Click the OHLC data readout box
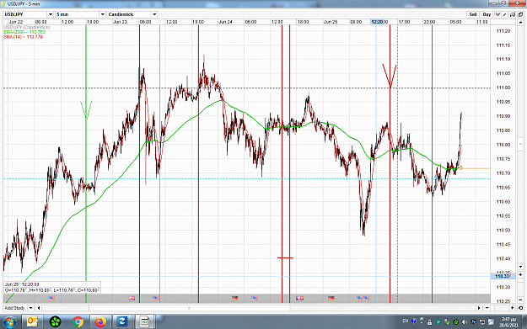The height and width of the screenshot is (329, 527). [x=52, y=288]
